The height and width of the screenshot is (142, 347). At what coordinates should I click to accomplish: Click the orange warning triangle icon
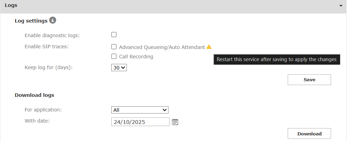tap(209, 47)
